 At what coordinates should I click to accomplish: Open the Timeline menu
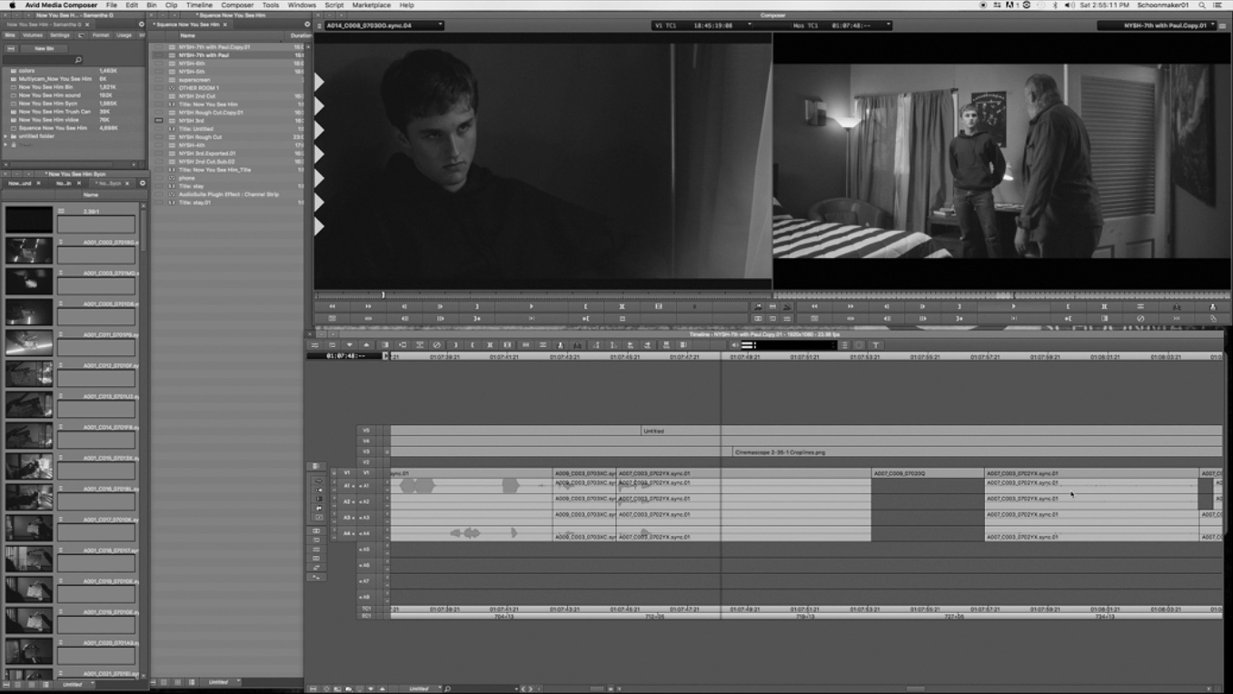pyautogui.click(x=199, y=5)
